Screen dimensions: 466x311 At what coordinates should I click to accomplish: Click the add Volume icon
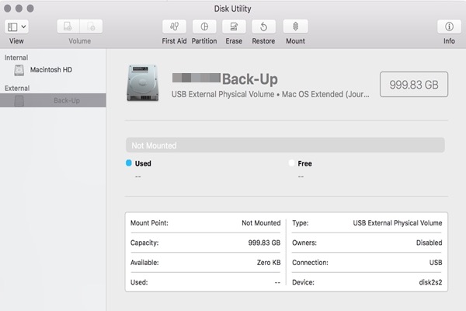68,26
